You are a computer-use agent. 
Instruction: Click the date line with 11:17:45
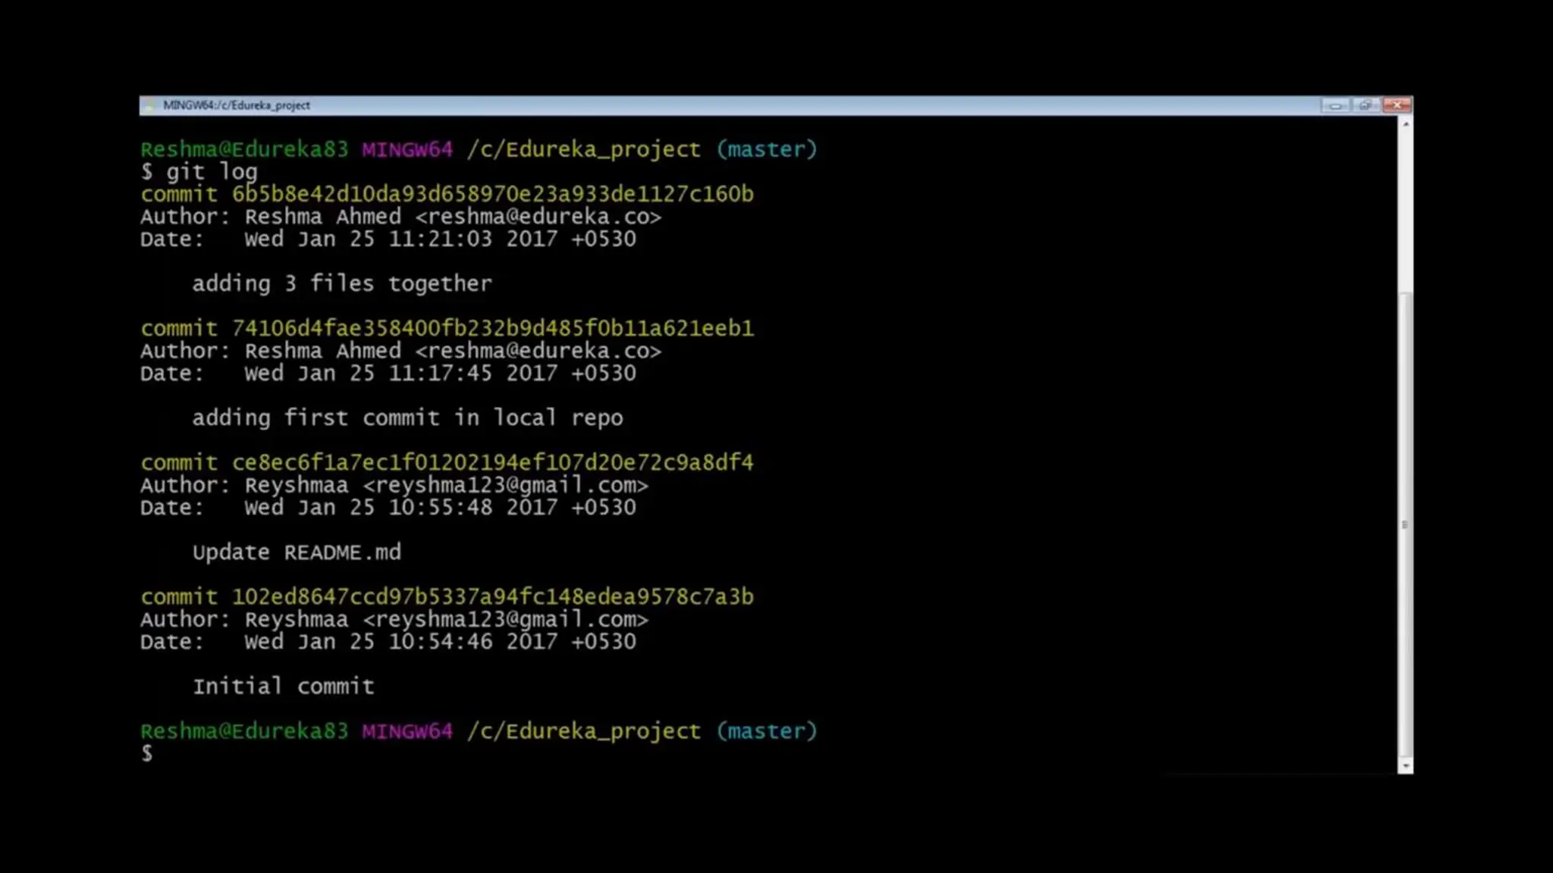tap(388, 373)
